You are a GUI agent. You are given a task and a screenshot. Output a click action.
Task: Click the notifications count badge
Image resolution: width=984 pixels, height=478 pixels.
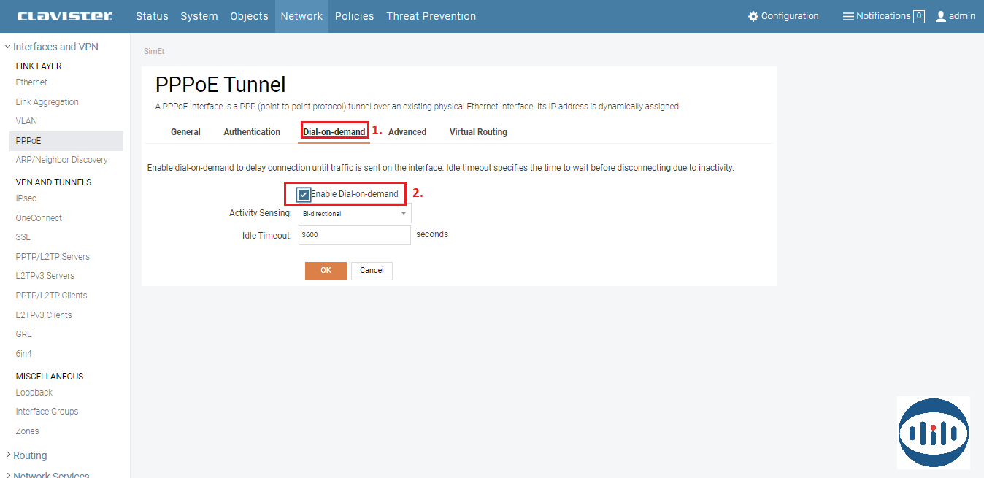[x=919, y=16]
